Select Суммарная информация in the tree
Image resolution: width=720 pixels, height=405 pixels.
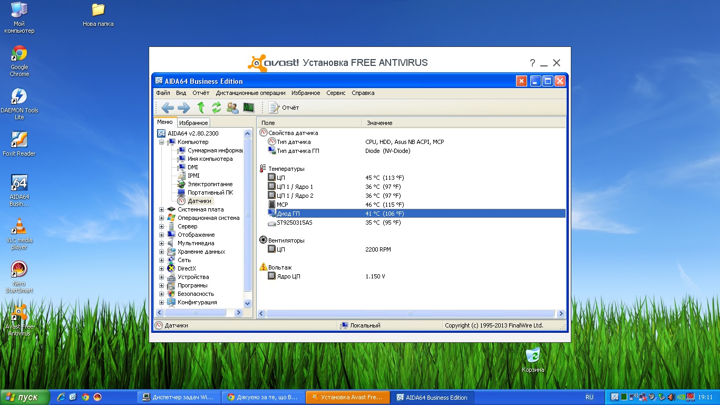pos(215,150)
